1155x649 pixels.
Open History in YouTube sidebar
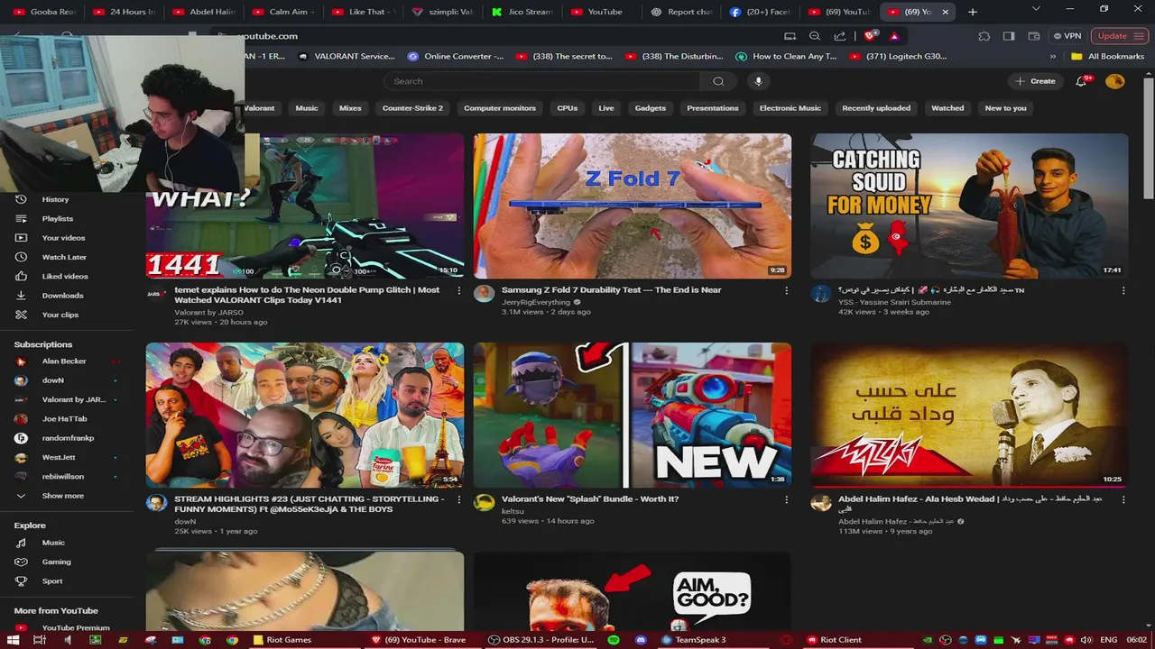tap(54, 199)
